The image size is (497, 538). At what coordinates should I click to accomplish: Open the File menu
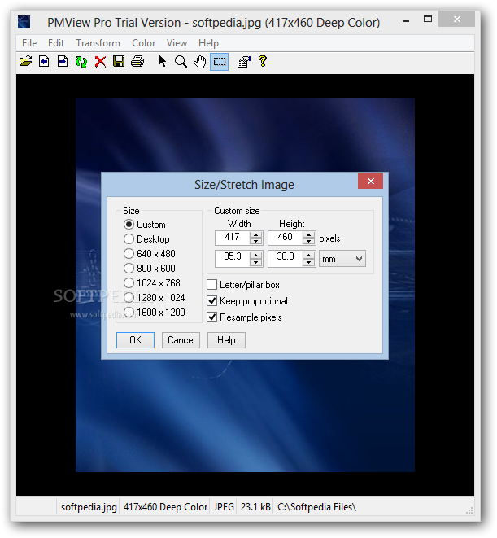29,43
